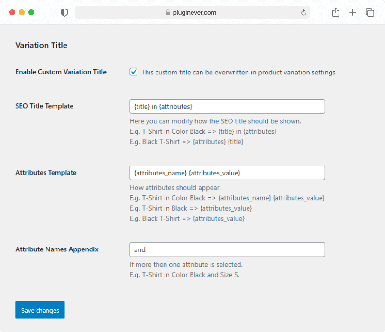
Task: Click the Attributes Template label
Action: [x=46, y=173]
